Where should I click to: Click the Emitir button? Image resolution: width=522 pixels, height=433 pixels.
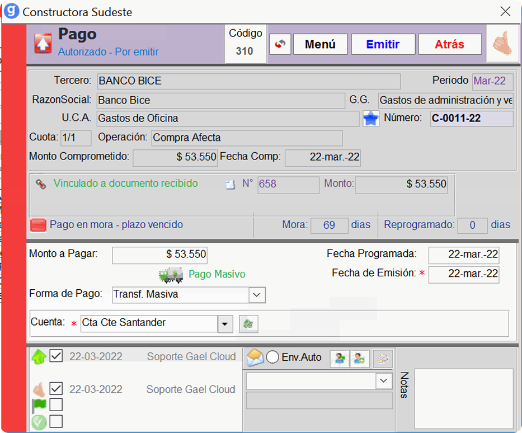tap(383, 44)
